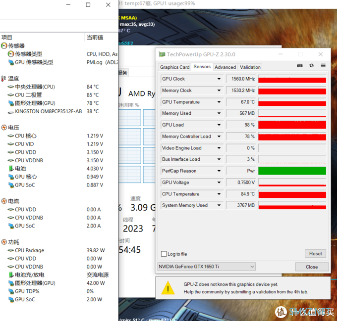The width and height of the screenshot is (337, 321).
Task: Click the 电流 current category icon
Action: 4,201
